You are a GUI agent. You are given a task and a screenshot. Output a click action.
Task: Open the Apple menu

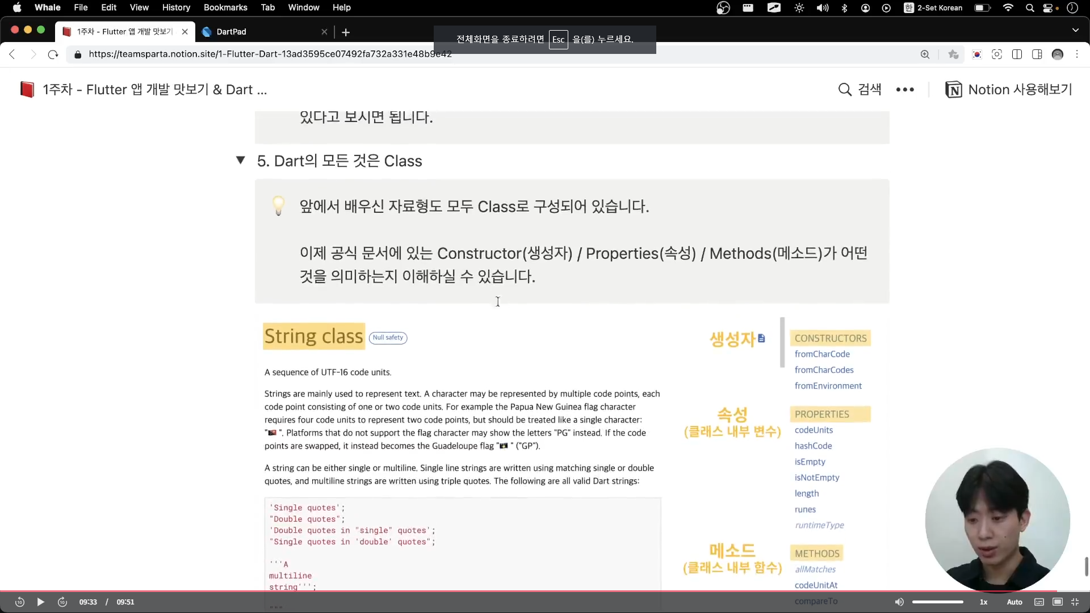point(17,7)
